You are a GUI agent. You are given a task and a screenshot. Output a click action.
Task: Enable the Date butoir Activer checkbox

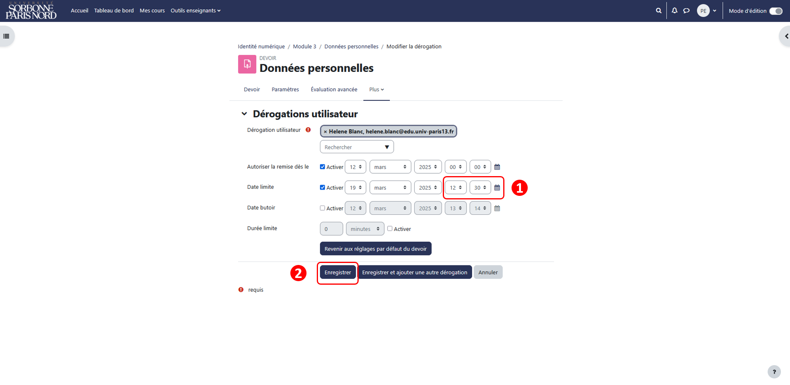(x=322, y=208)
